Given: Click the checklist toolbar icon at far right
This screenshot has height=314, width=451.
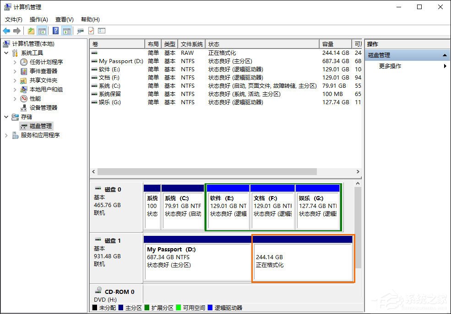Looking at the screenshot, I should (102, 30).
